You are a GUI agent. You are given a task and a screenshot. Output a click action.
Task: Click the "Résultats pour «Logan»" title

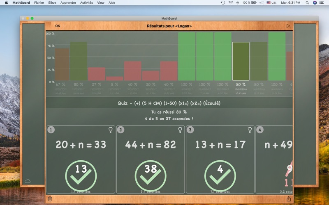[x=169, y=26]
